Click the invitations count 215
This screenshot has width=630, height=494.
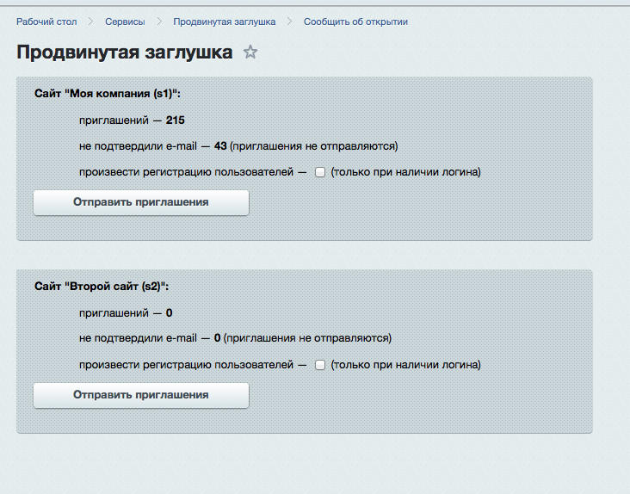pyautogui.click(x=176, y=120)
